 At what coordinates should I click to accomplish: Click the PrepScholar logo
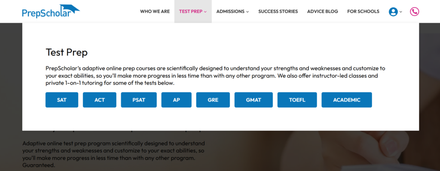[x=51, y=11]
